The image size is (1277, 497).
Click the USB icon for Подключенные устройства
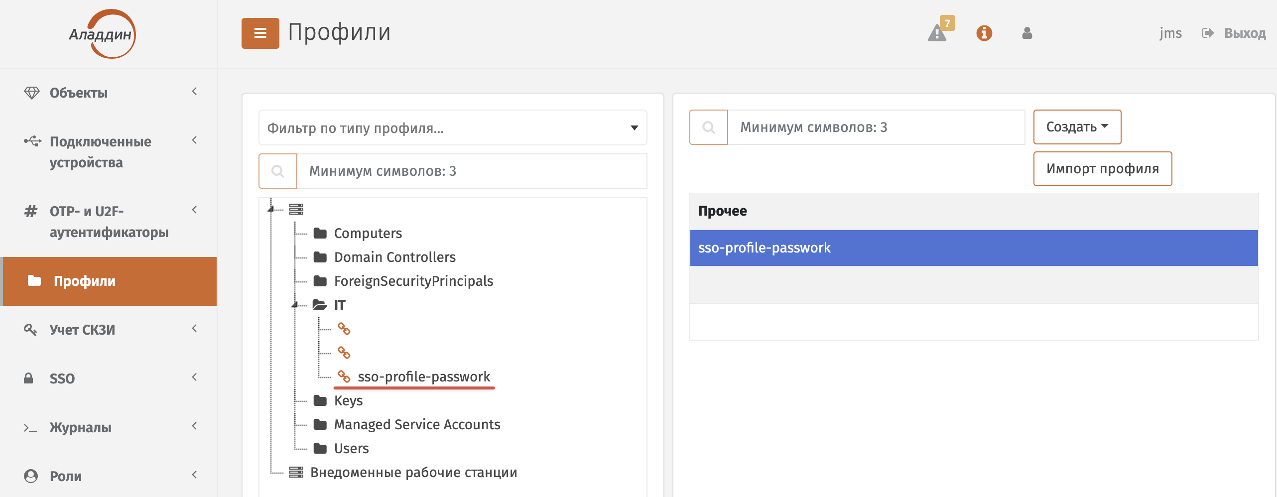tap(32, 141)
